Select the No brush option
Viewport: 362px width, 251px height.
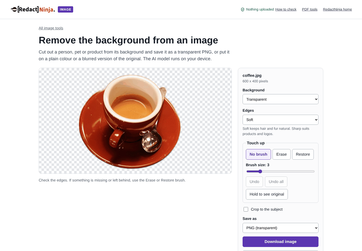(x=258, y=154)
